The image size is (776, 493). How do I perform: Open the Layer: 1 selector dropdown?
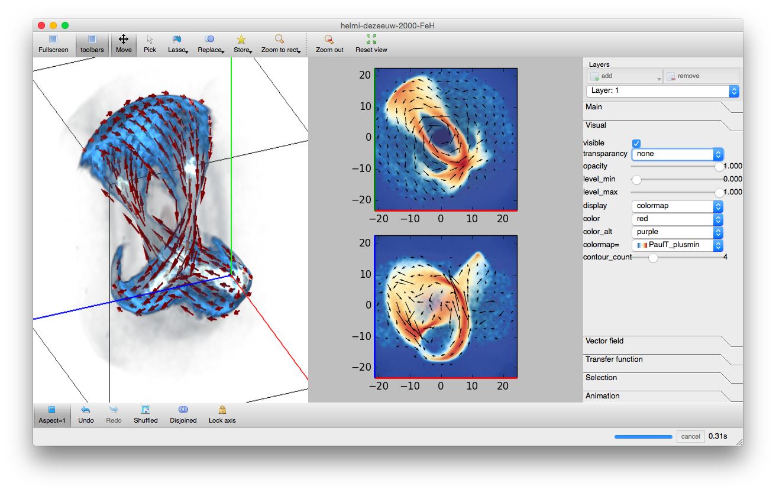point(662,91)
